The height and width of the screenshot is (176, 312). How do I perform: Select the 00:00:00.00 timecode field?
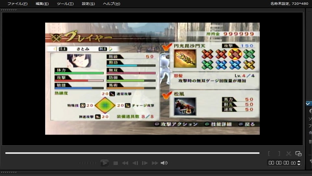[x=282, y=163]
